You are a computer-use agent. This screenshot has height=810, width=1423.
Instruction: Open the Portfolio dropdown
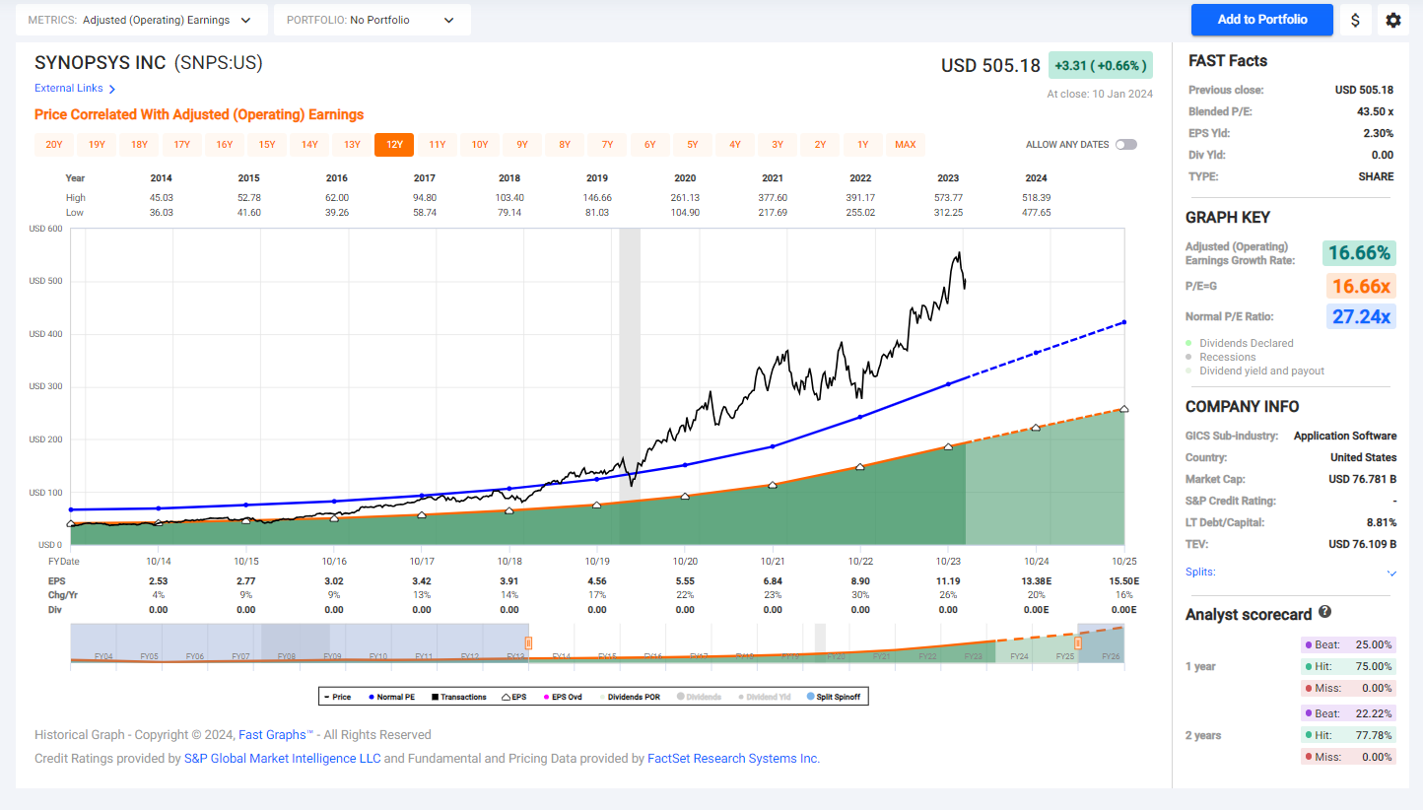372,20
